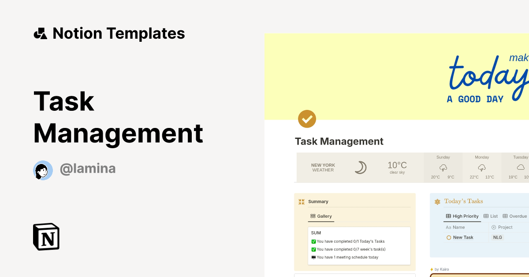
Task: Click the collapse arrows icon beside Summary
Action: [301, 201]
